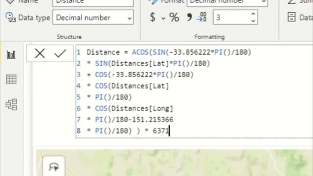The height and width of the screenshot is (176, 313).
Task: Click the Data category icon
Action: tap(291, 17)
